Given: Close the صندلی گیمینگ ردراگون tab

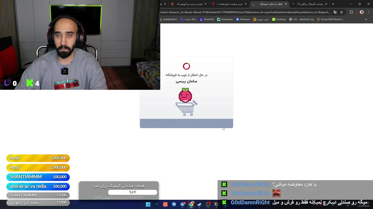Looking at the screenshot, I should [x=326, y=4].
